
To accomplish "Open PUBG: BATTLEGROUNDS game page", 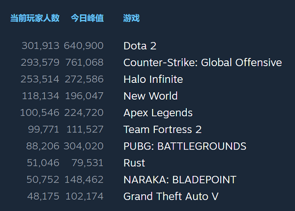I will click(x=184, y=146).
